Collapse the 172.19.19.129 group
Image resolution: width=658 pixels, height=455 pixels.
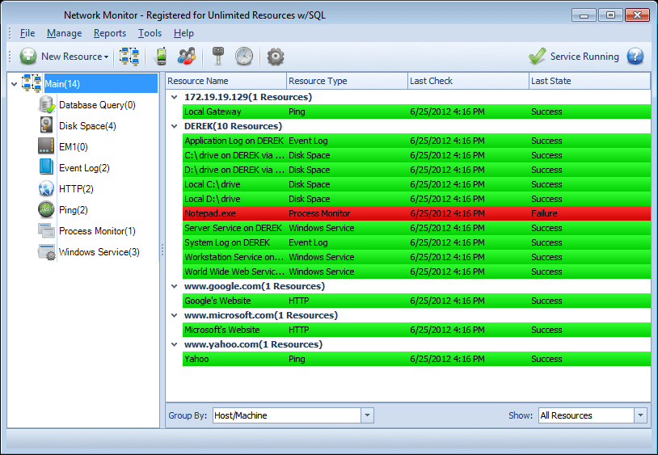tap(174, 97)
